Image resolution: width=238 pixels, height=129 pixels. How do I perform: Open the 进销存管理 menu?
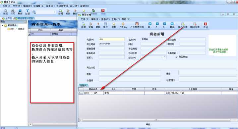(62, 6)
